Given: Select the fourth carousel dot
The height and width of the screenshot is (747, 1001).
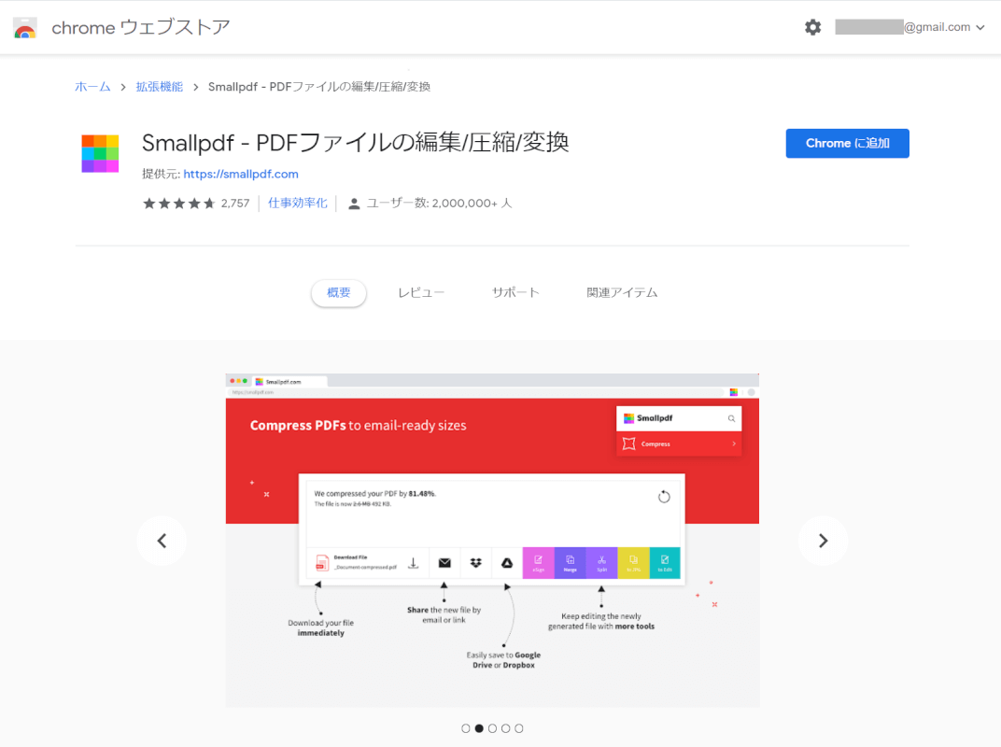Looking at the screenshot, I should click(x=505, y=728).
